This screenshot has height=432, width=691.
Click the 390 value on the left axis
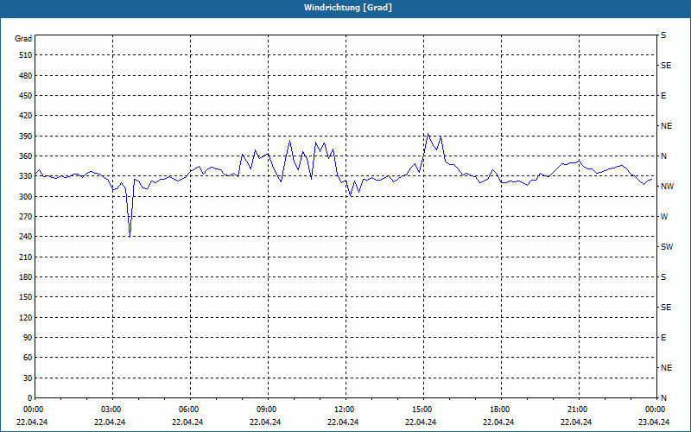point(26,136)
